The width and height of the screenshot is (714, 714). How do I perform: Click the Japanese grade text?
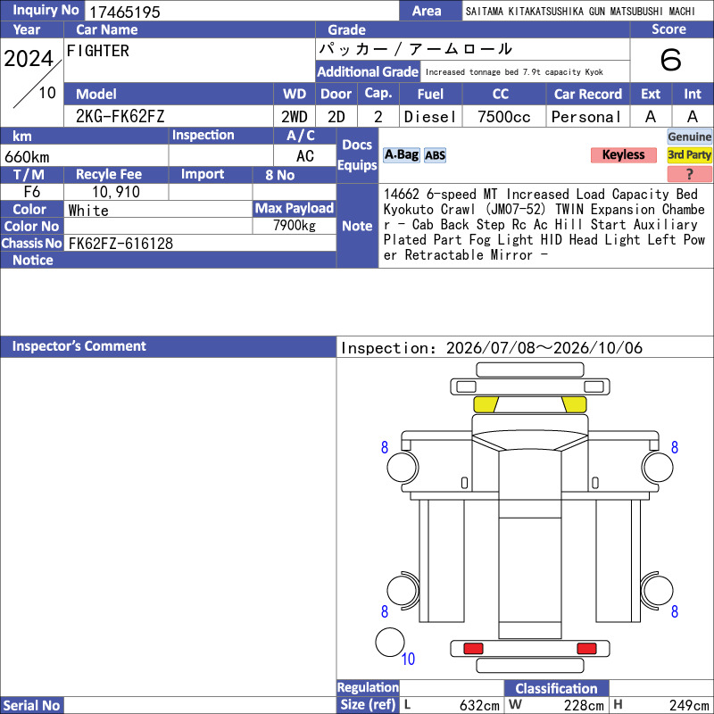coord(416,49)
